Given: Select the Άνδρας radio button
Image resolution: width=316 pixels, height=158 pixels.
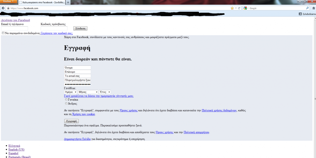Looking at the screenshot, I should point(66,103).
